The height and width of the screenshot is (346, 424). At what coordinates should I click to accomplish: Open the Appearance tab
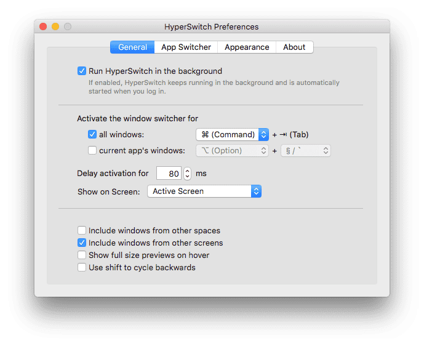(247, 47)
